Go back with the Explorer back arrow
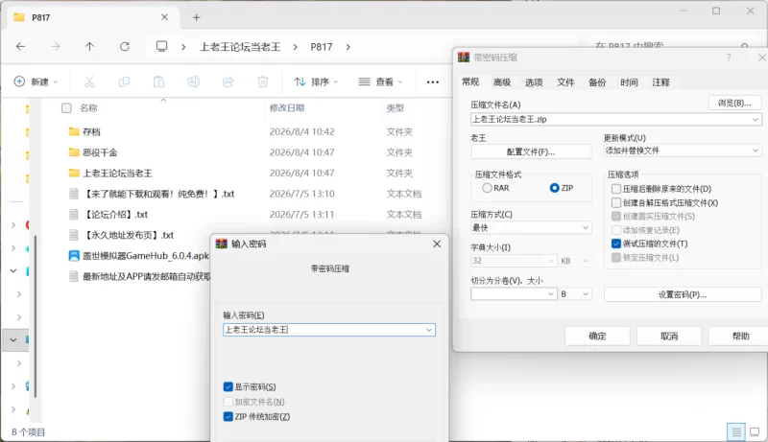Screen dimensions: 768x442 coord(20,46)
